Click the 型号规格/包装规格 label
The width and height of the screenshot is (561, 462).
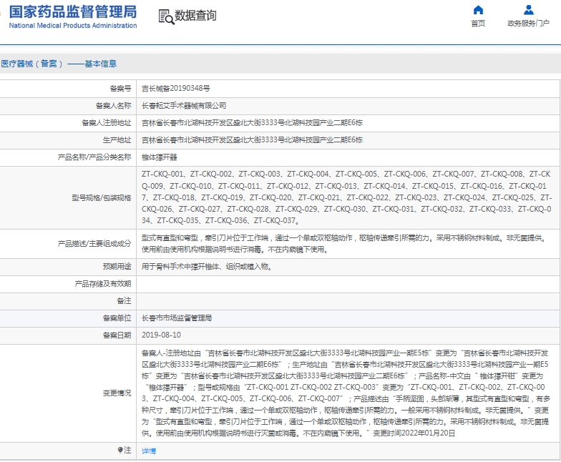102,197
